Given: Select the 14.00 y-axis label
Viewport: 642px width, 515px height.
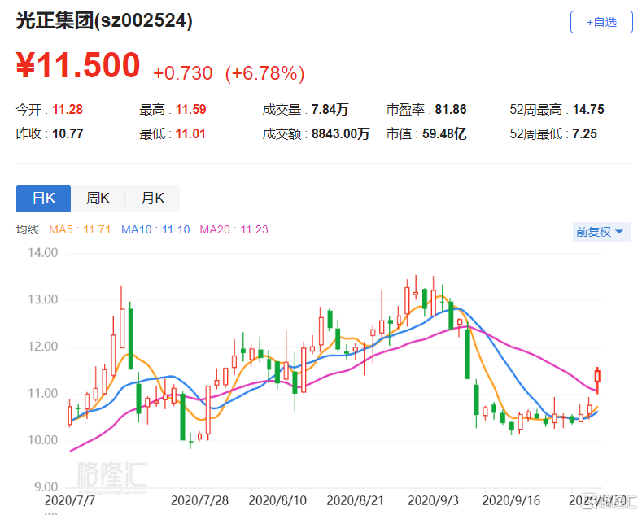Looking at the screenshot, I should pyautogui.click(x=42, y=253).
